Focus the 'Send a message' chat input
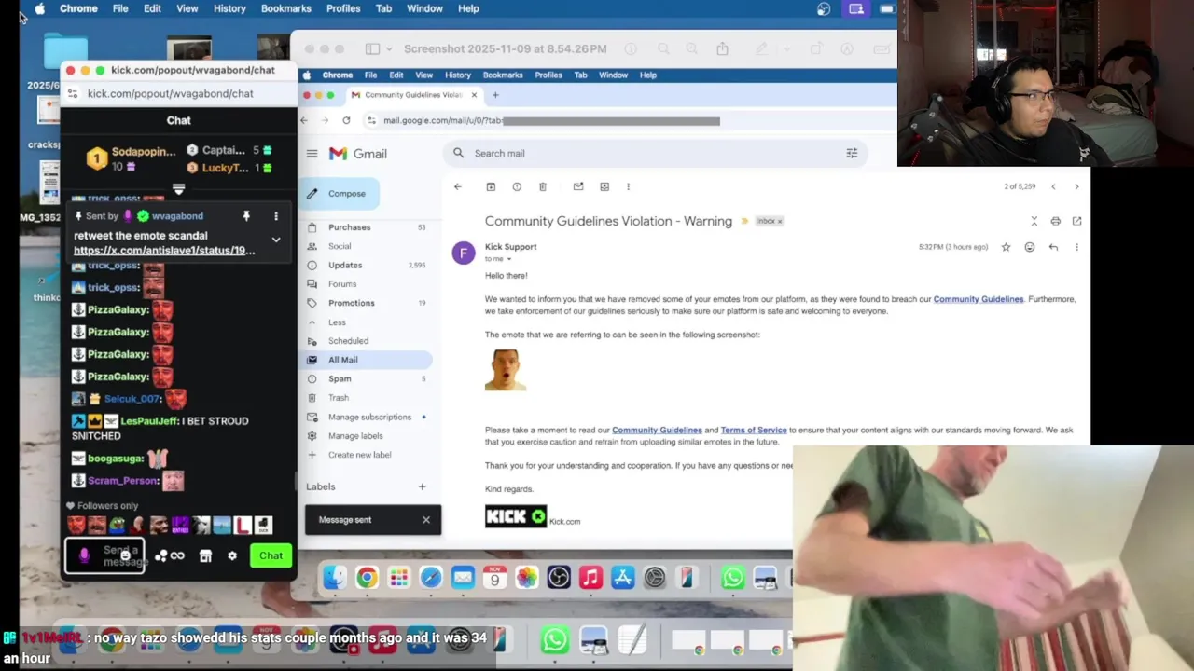 point(104,555)
